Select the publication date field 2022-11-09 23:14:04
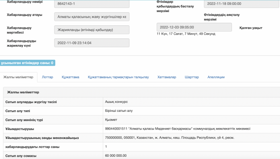The height and width of the screenshot is (159, 280). pos(92,43)
